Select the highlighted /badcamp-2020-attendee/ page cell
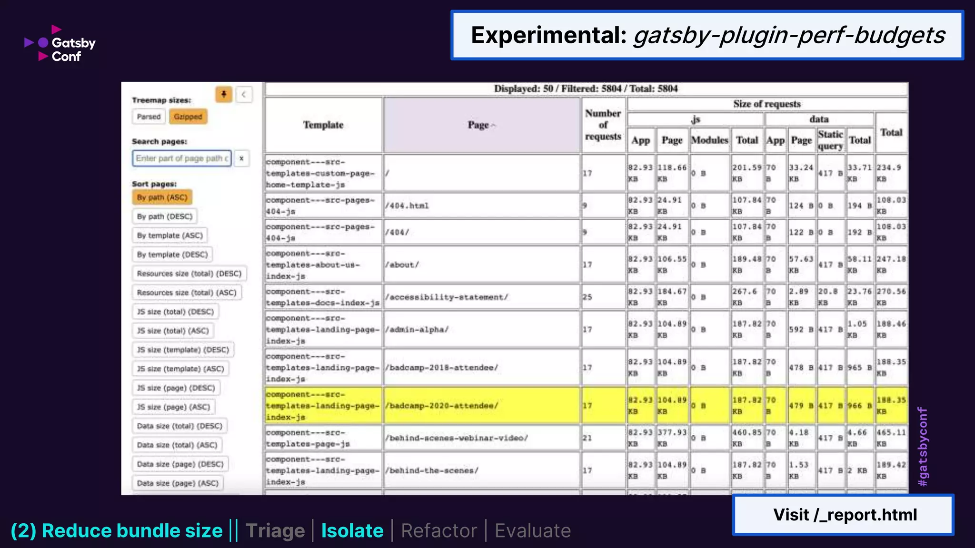 tap(482, 406)
